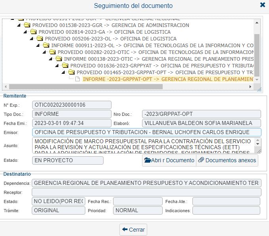Screen dimensions: 269x236
Task: Click folder icon of INFORME 000911-2023-OL
Action: point(46,45)
